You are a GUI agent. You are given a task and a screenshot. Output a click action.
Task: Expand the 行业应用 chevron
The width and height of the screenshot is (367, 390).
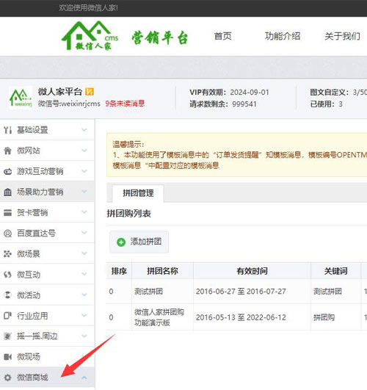point(84,315)
